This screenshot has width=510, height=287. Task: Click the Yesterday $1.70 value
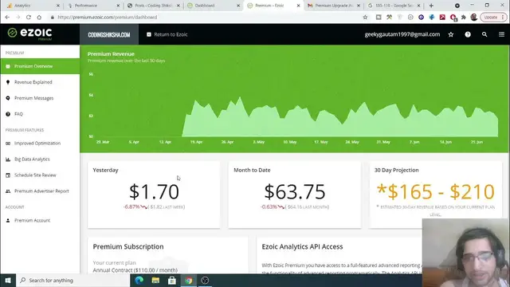coord(154,191)
